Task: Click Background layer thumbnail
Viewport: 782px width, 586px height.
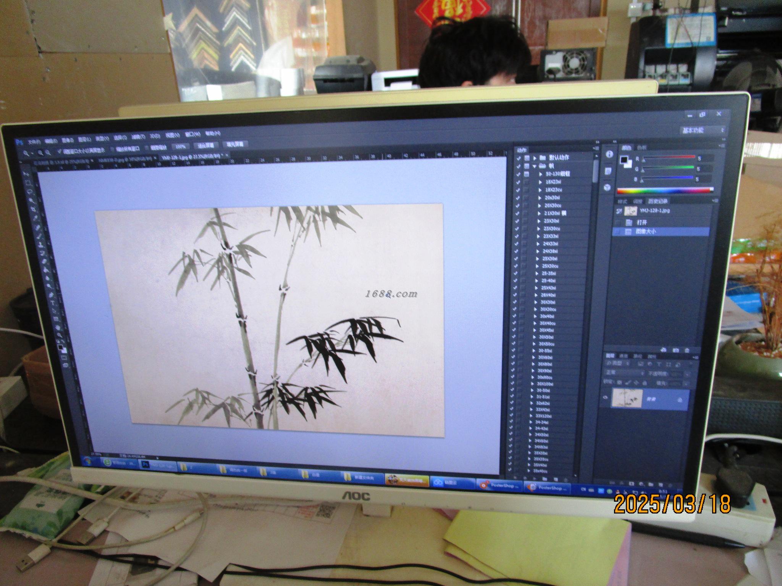Action: [627, 398]
